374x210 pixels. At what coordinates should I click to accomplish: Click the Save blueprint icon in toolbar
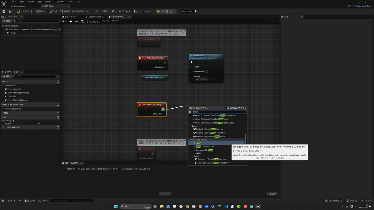click(4, 12)
